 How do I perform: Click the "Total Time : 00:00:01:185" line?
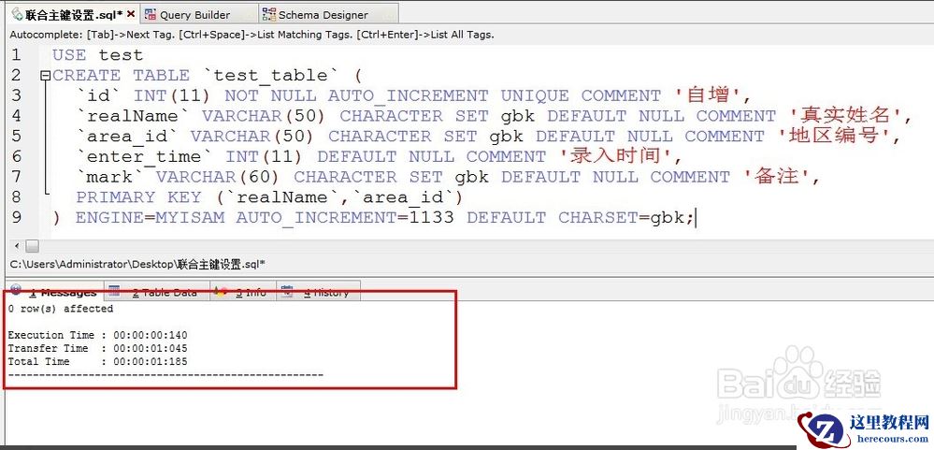click(97, 361)
